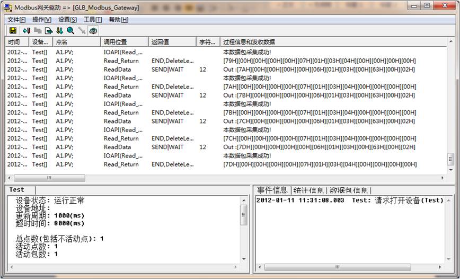Viewport: 460px width, 279px height.
Task: Click the grayed-out pin toolbar icon
Action: tap(82, 31)
